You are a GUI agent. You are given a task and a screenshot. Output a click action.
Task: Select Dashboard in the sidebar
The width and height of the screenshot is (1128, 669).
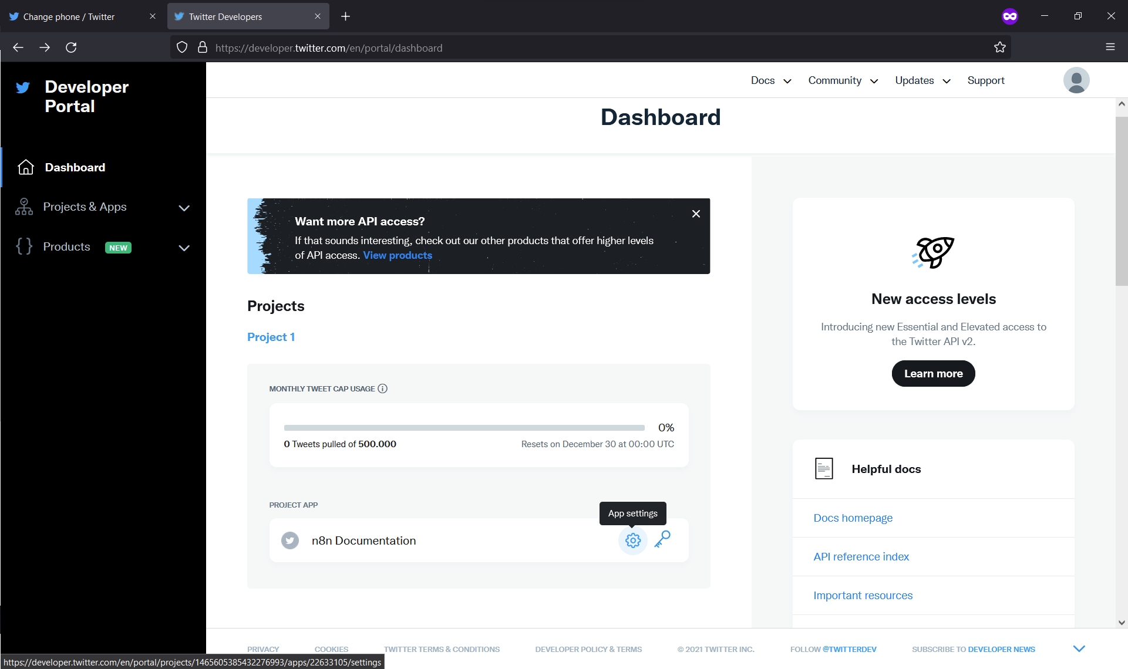pos(75,167)
